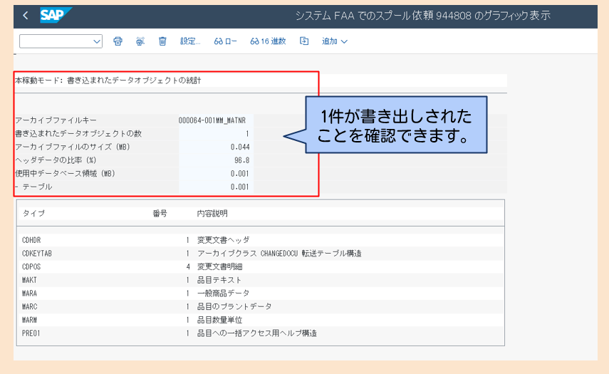Click the 番号 column header
Screen dimensions: 609x374
[x=160, y=213]
